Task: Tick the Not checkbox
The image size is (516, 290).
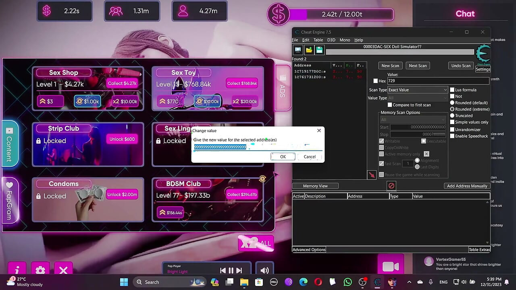Action: [452, 96]
